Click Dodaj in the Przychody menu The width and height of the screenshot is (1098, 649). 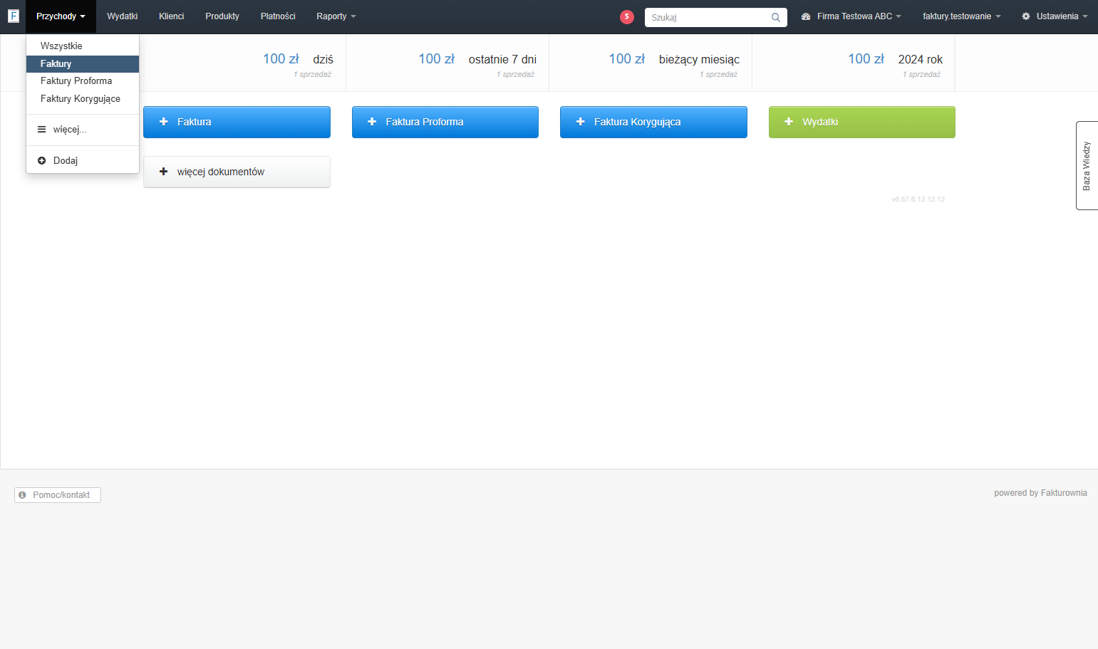coord(83,160)
